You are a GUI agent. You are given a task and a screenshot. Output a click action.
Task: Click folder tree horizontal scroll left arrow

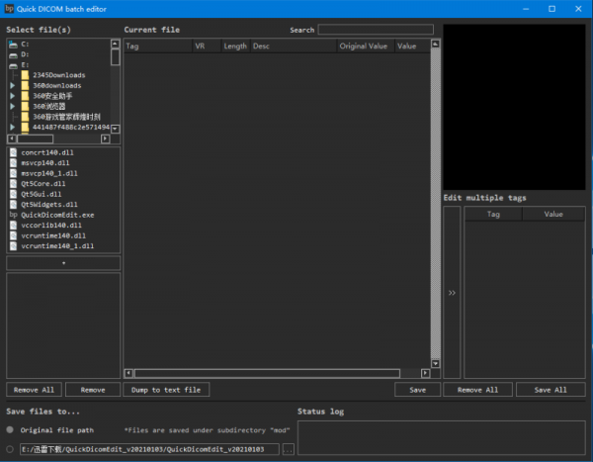tap(12, 139)
